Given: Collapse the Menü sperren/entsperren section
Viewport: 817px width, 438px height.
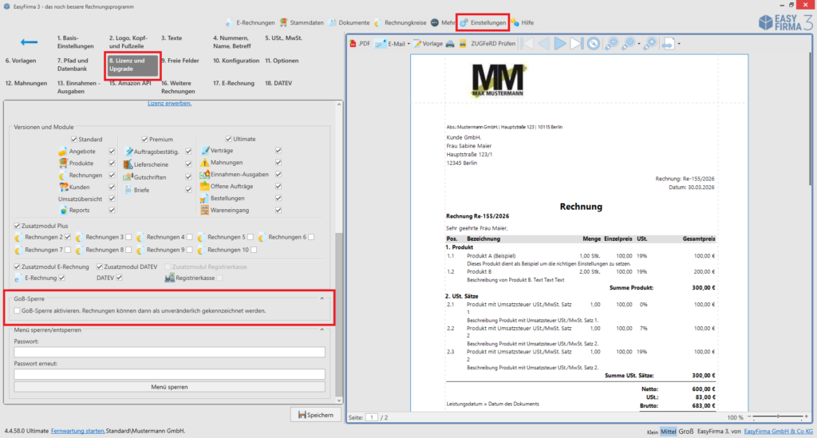Looking at the screenshot, I should (x=322, y=329).
